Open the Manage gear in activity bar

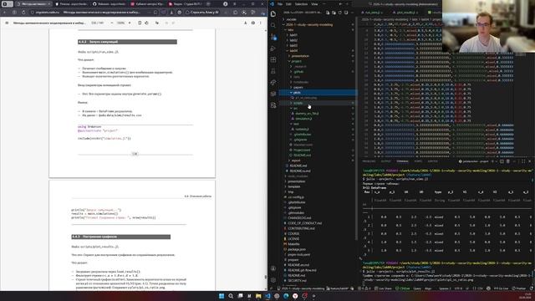273,280
